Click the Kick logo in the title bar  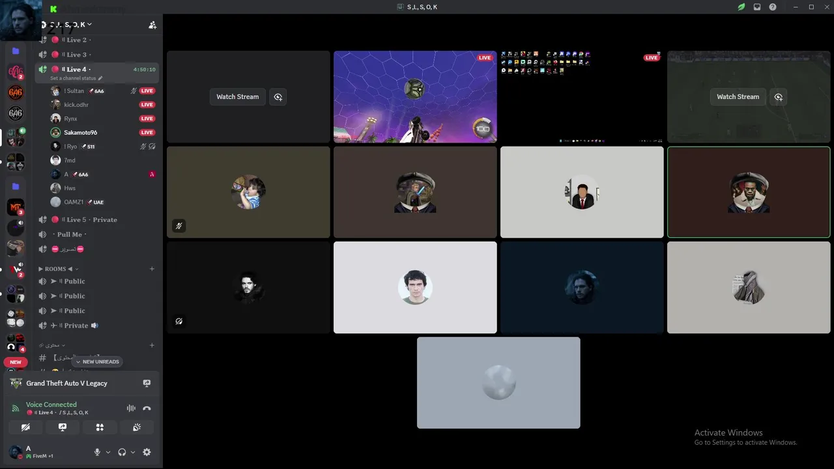53,8
